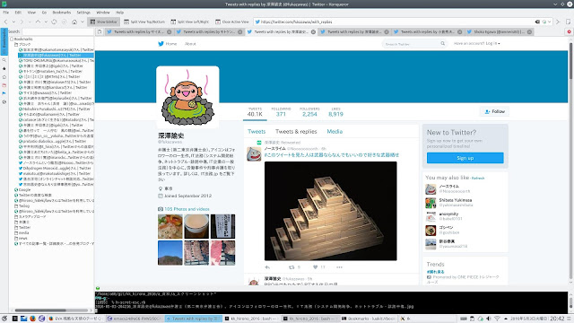574x323 pixels.
Task: Open the news bookmark folder
Action: pos(21,238)
